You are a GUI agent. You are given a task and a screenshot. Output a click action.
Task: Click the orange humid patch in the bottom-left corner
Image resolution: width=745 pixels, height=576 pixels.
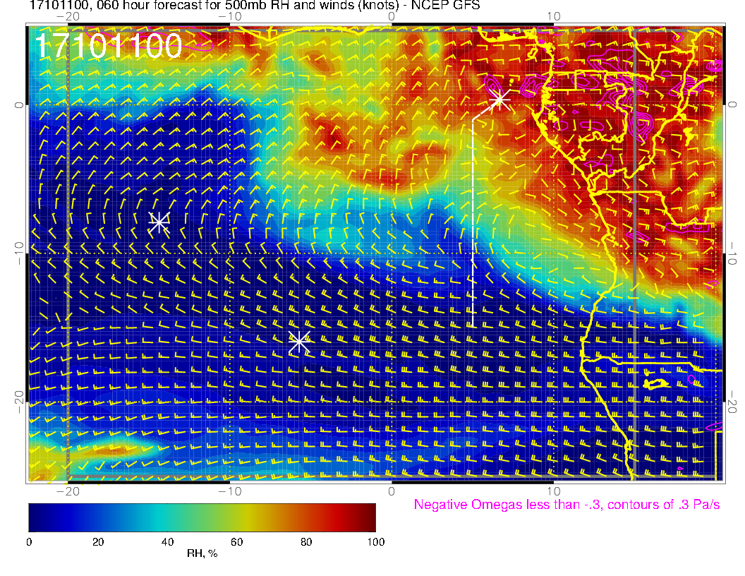[x=113, y=448]
